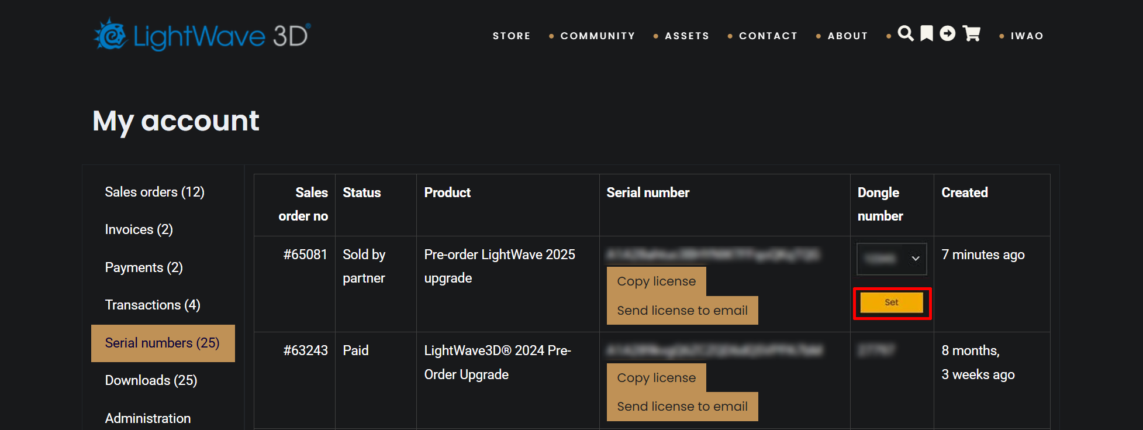Screen dimensions: 1143x430
Task: Select Serial numbers (25) tab
Action: 163,343
